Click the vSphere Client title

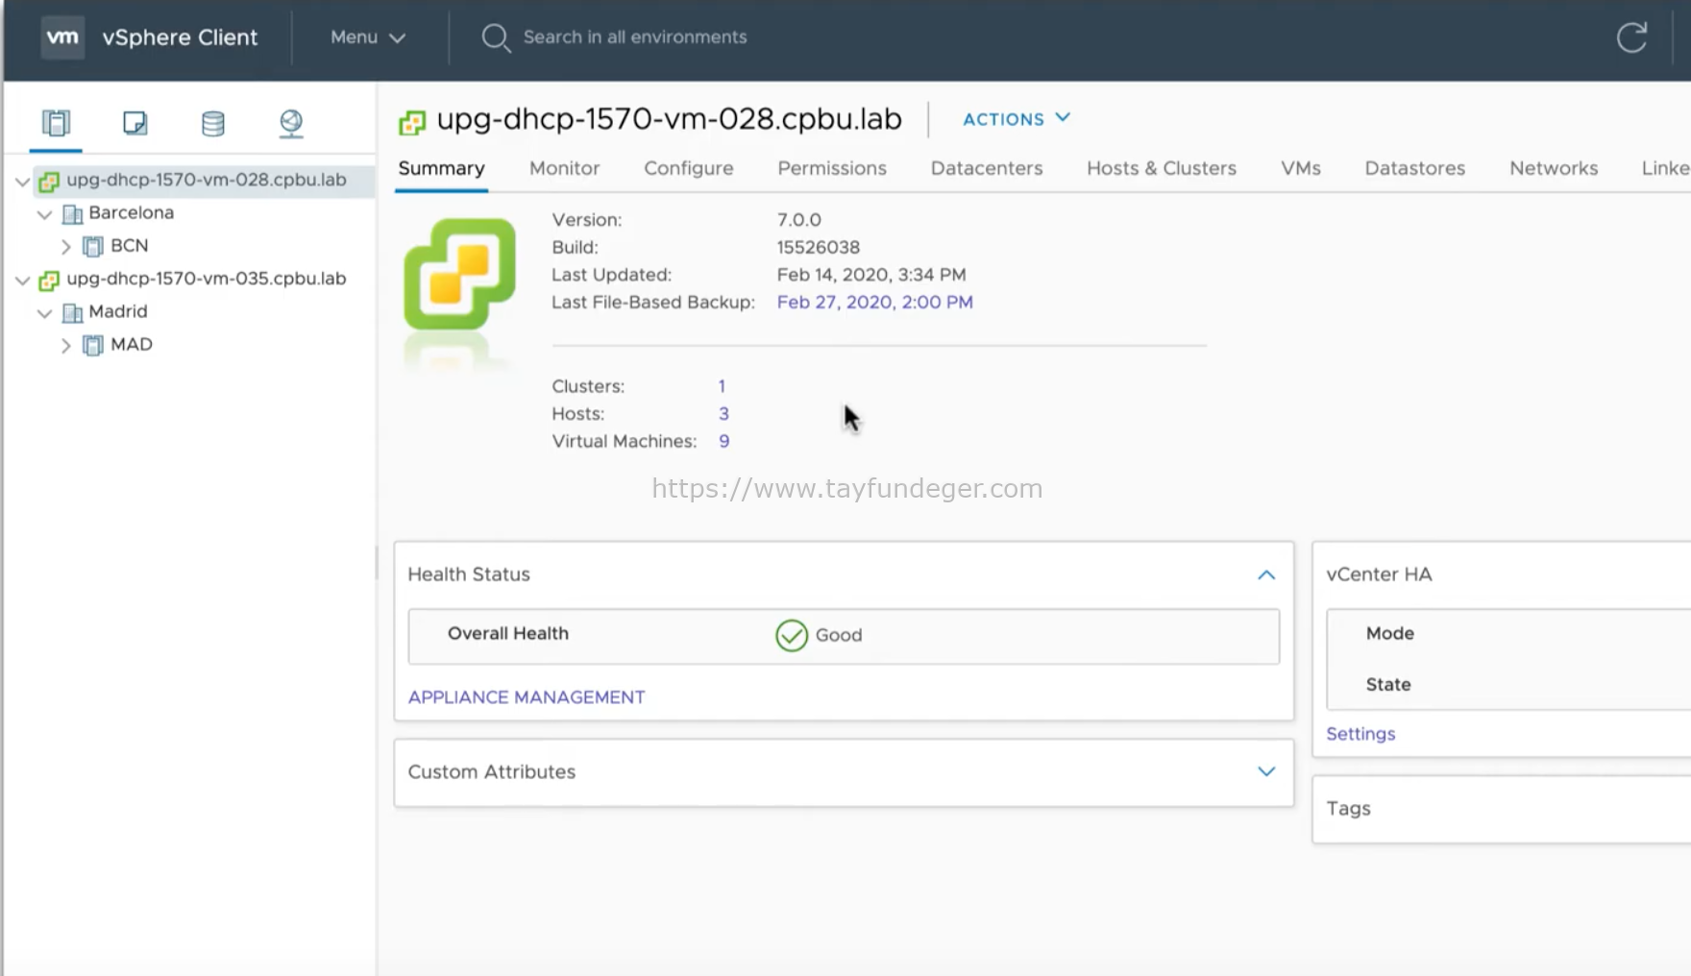click(180, 37)
